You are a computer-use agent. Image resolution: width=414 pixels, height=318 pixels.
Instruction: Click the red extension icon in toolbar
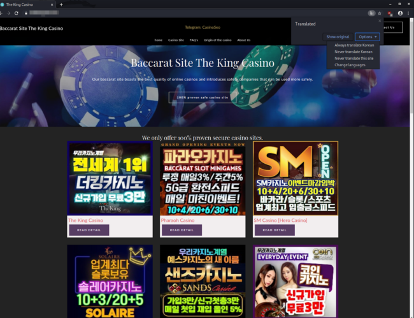[390, 13]
